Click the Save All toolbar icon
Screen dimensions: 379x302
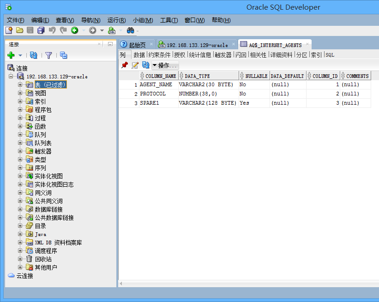click(x=41, y=30)
